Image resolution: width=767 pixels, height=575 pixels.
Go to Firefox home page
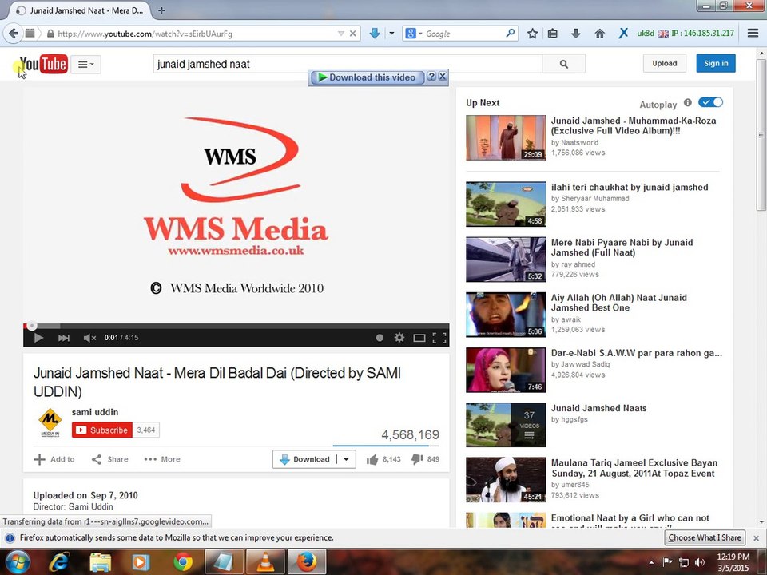(599, 34)
